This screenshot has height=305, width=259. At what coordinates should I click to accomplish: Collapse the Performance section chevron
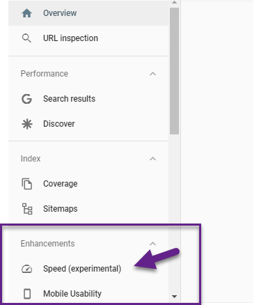pos(152,74)
